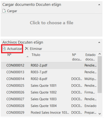Click the Actualizar button label
The image size is (104, 118).
[x=15, y=49]
